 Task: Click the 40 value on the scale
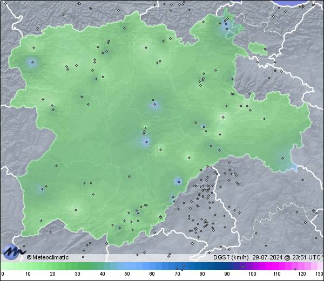(102, 274)
